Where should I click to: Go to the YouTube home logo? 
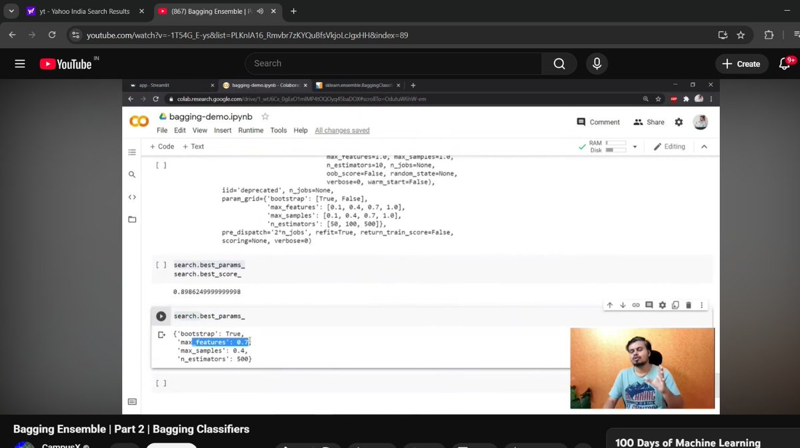[65, 64]
